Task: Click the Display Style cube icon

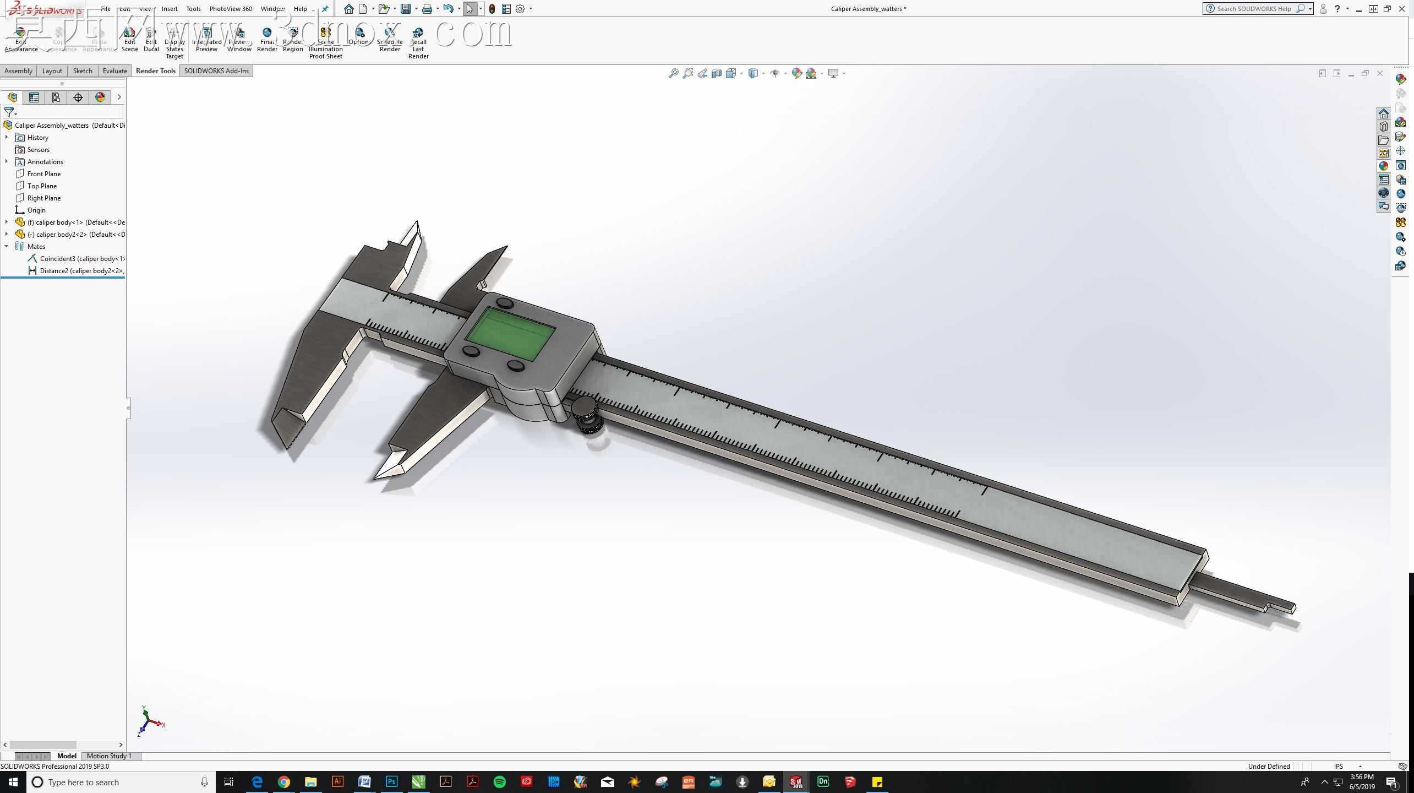Action: (753, 73)
